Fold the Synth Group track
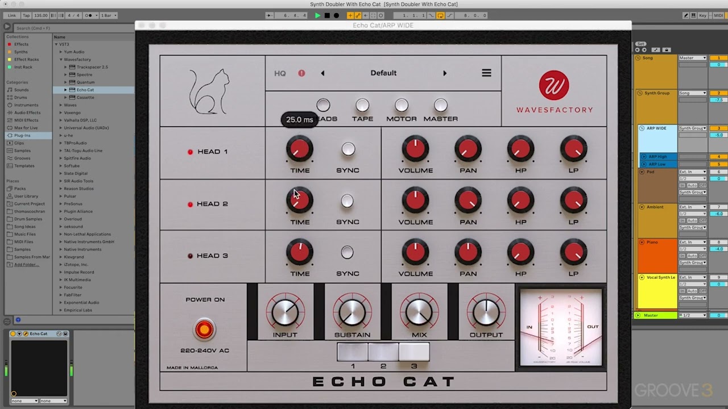 coord(640,93)
